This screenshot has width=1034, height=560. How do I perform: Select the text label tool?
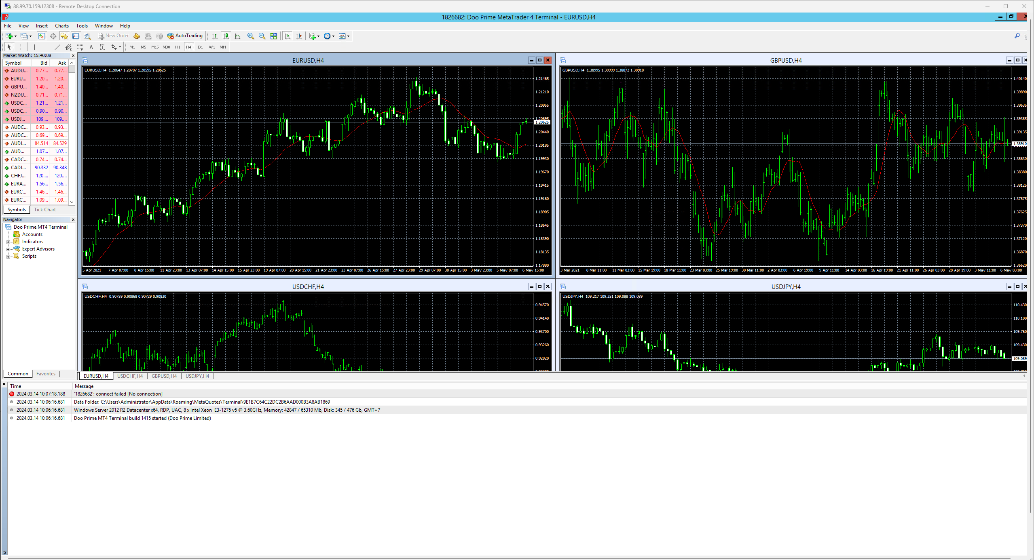pyautogui.click(x=103, y=47)
